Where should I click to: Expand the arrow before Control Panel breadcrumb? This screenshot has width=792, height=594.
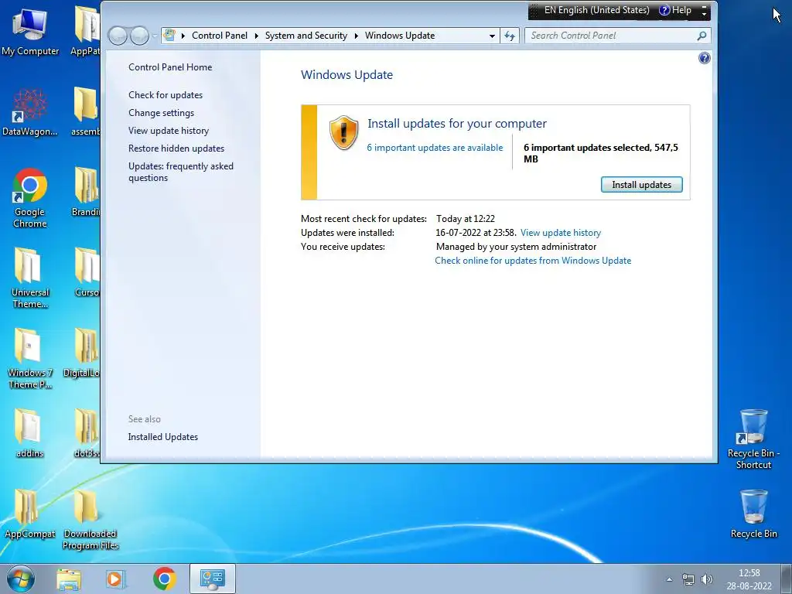point(183,36)
